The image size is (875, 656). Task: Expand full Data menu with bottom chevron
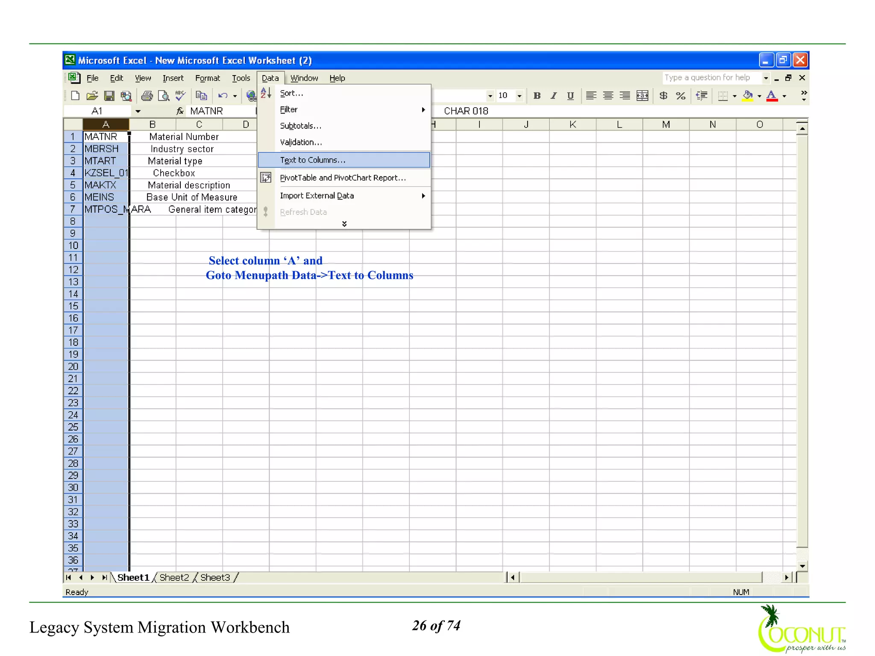[x=344, y=224]
